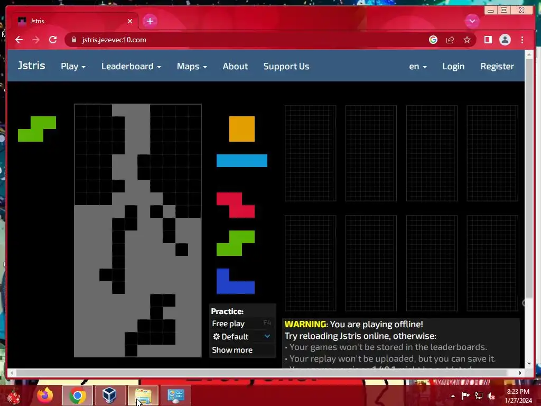This screenshot has height=406, width=541.
Task: Open the Support Us page
Action: click(x=286, y=66)
